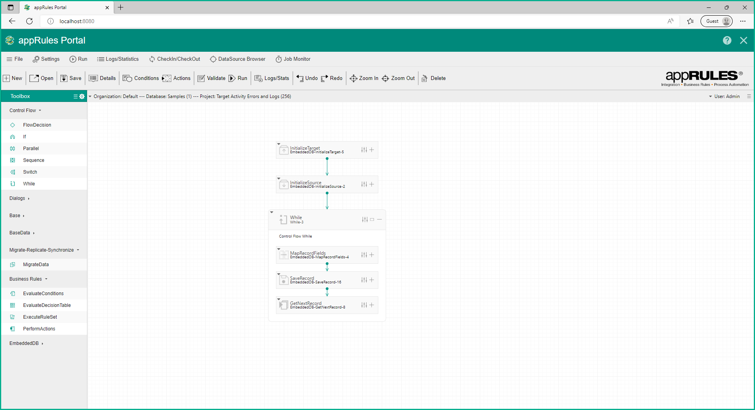Click the Delete trash icon
755x410 pixels.
(x=425, y=78)
